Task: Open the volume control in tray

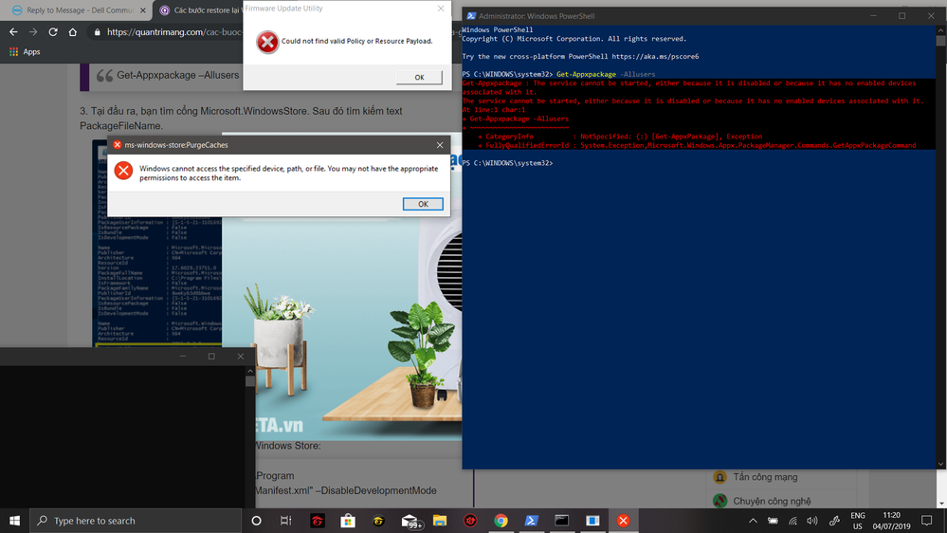Action: click(812, 521)
